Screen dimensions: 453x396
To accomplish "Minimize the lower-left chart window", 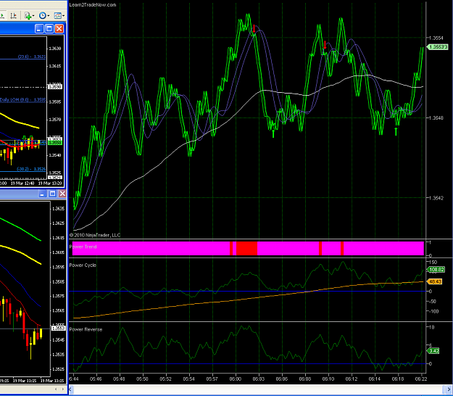I will pos(43,194).
